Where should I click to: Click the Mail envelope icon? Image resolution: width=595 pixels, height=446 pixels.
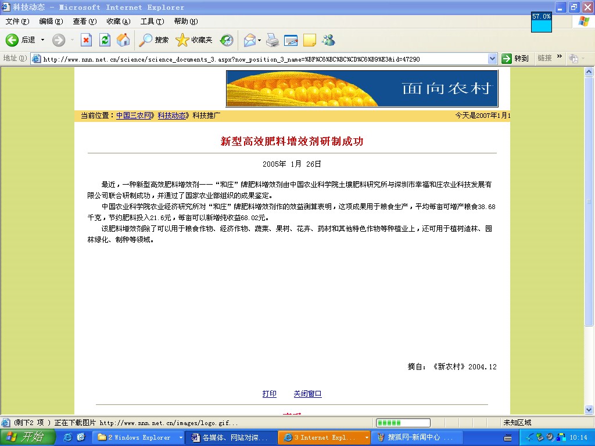point(250,40)
